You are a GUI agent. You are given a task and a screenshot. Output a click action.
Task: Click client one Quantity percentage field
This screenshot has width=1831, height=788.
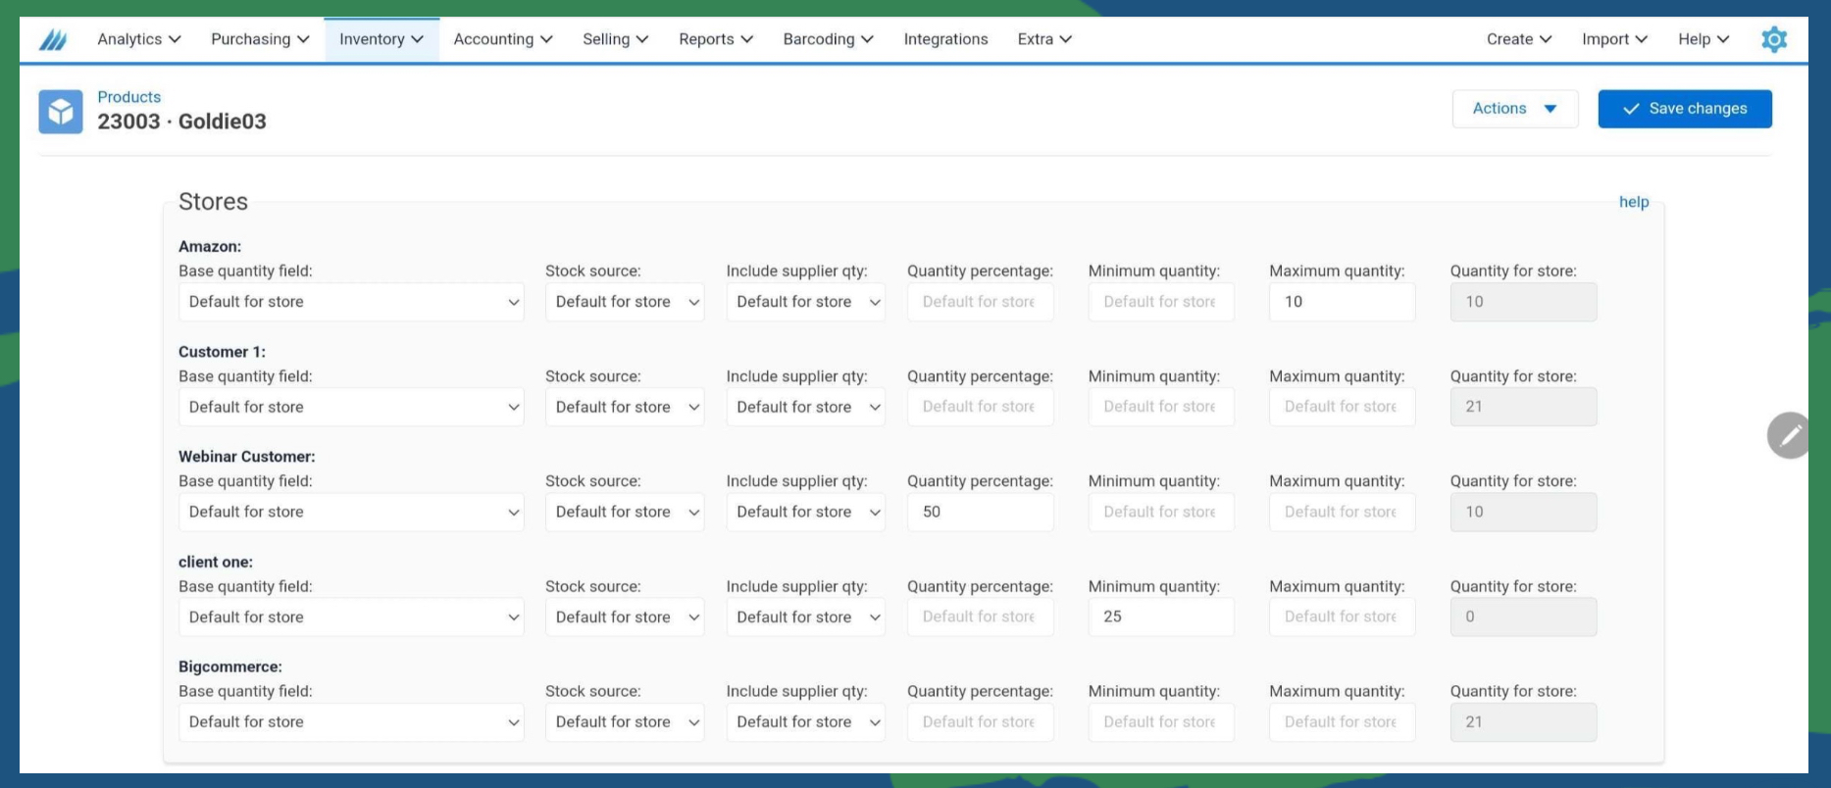pos(981,616)
